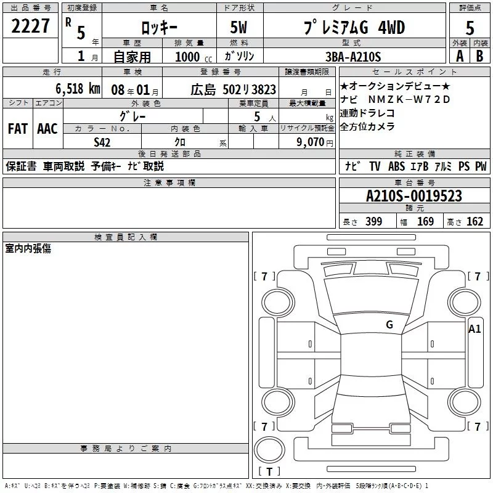Viewport: 493px width, 493px height.
Task: Select the fuel type ガソリン
Action: (x=239, y=56)
